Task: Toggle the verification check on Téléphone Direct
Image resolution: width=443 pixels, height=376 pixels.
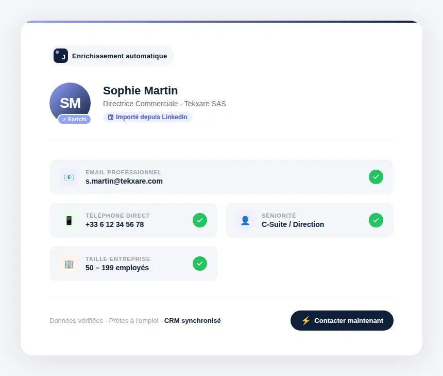Action: click(200, 220)
